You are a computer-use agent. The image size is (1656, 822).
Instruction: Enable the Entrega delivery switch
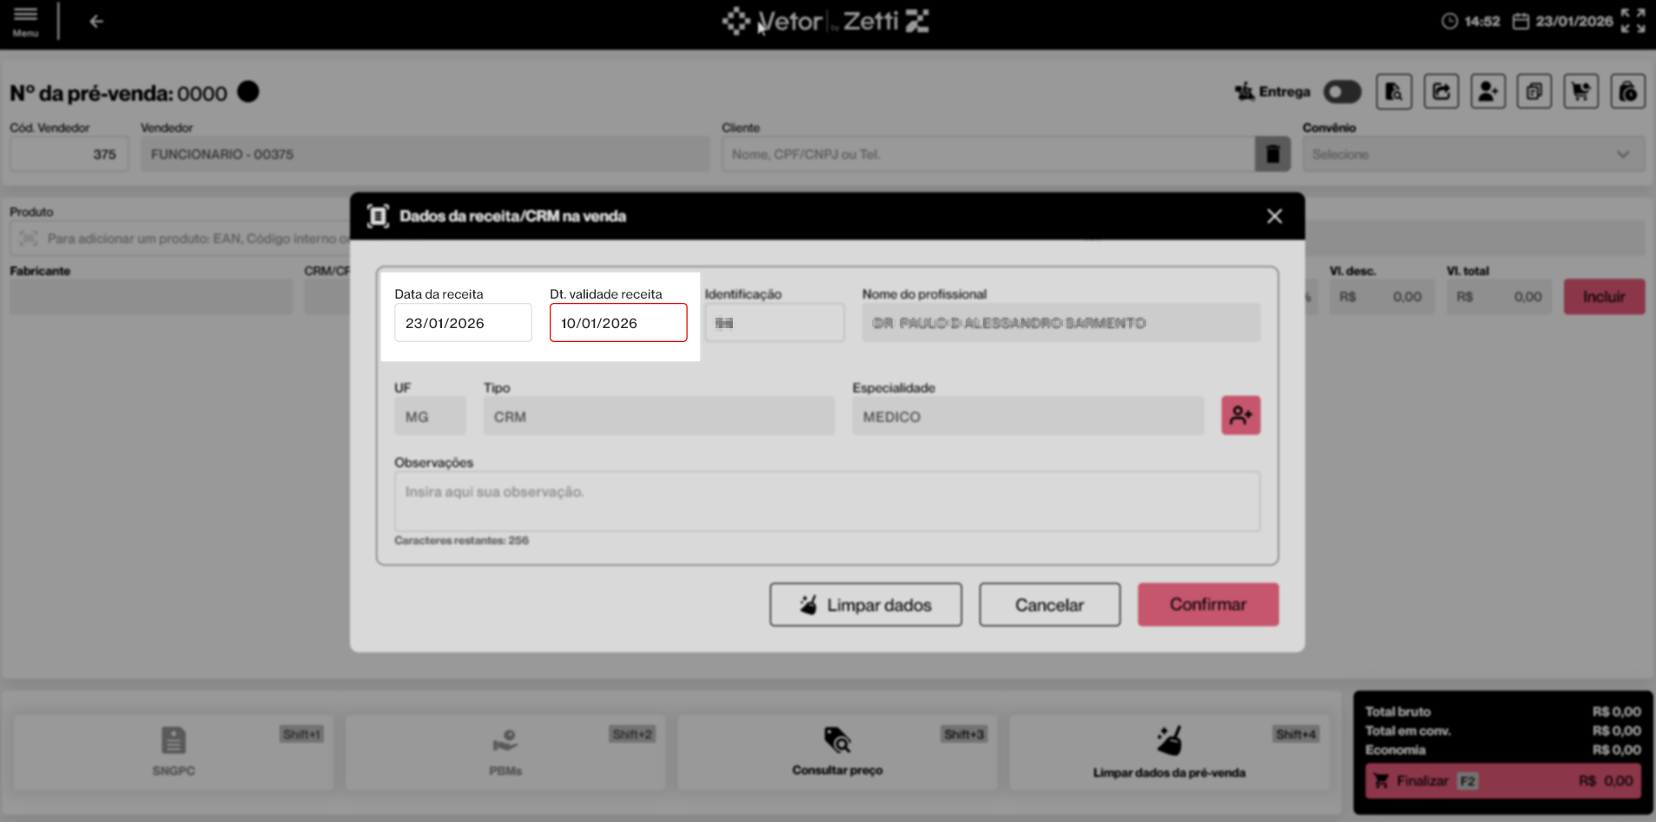pyautogui.click(x=1342, y=92)
